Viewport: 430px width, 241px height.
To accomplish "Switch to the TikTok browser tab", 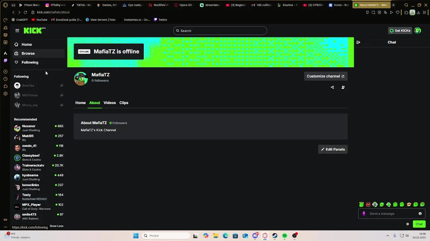I will (x=81, y=5).
